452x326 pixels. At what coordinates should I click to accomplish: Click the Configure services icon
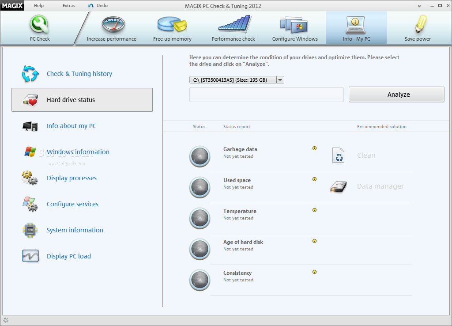click(x=30, y=204)
